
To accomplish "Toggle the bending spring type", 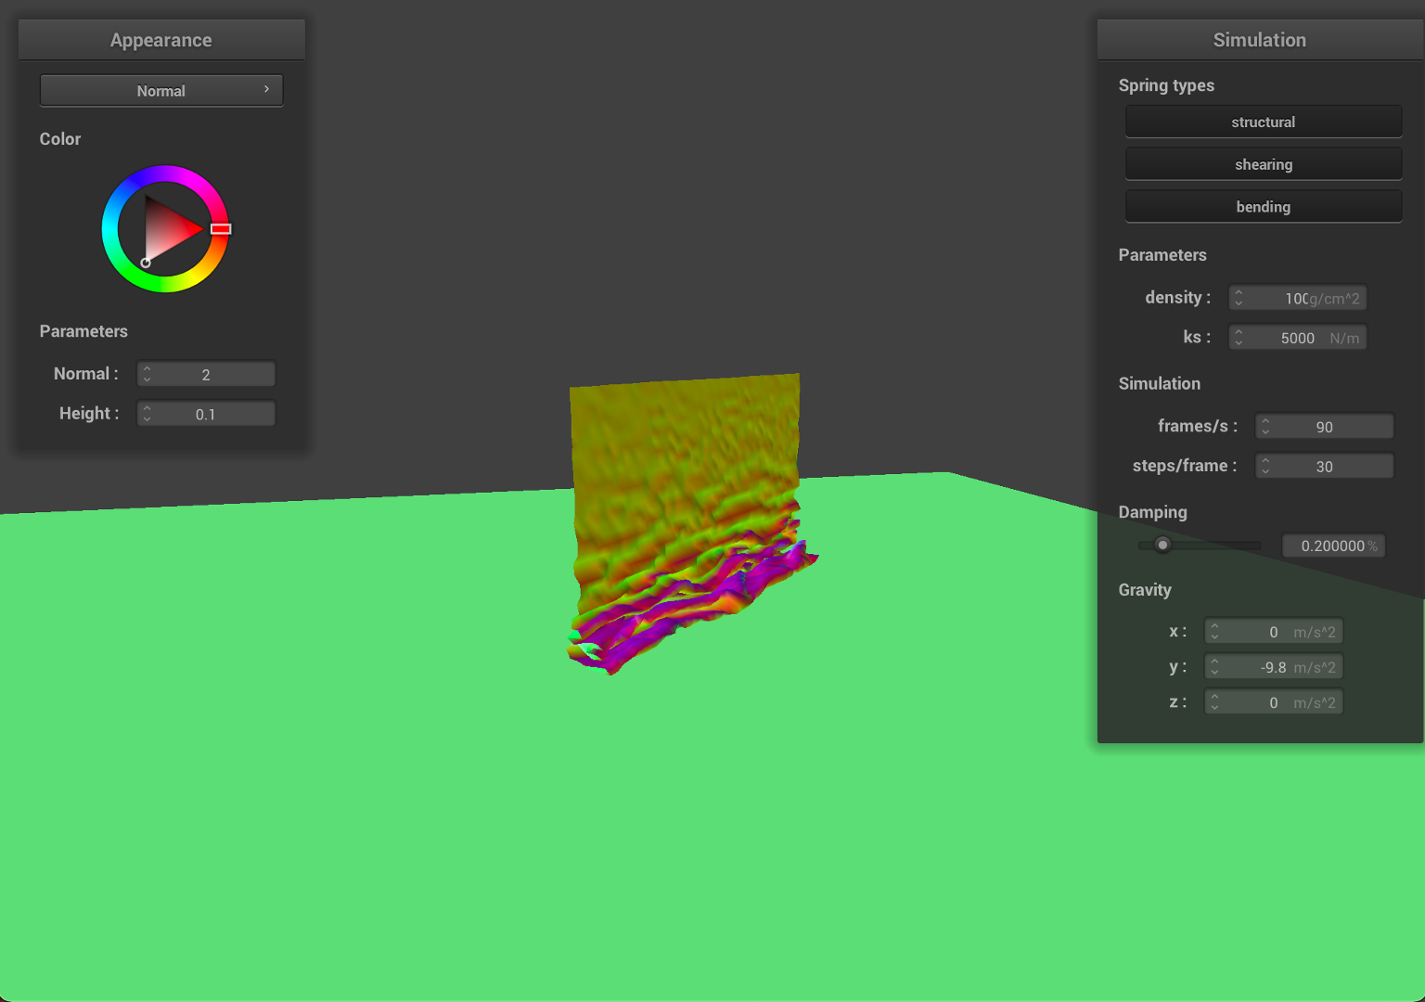I will pos(1263,207).
